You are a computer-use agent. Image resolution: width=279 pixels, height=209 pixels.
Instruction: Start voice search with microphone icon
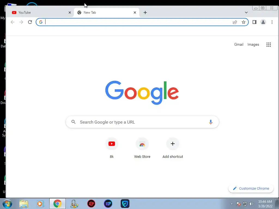tap(211, 122)
